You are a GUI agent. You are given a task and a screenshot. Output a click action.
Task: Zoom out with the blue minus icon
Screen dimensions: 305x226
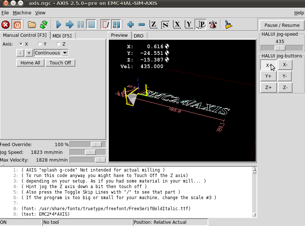141,25
